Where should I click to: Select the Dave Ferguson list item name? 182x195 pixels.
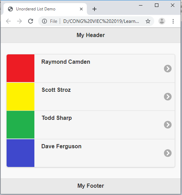[61, 146]
